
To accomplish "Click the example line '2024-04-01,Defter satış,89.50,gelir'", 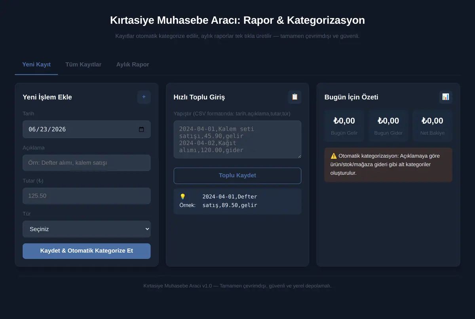I will tap(230, 201).
